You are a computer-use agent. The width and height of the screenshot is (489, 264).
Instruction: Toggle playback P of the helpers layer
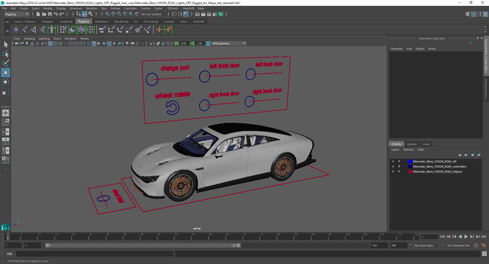pyautogui.click(x=399, y=172)
